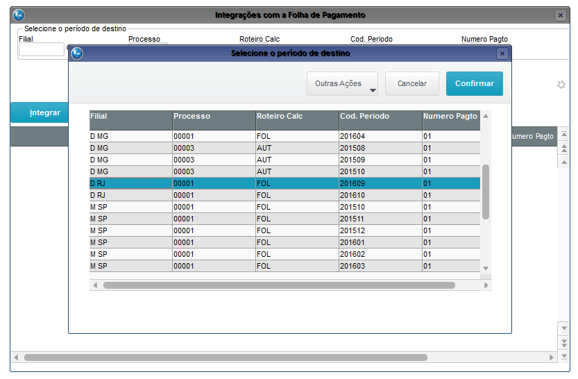The height and width of the screenshot is (379, 578).
Task: Click dialog table scroll-down arrow
Action: point(486,269)
